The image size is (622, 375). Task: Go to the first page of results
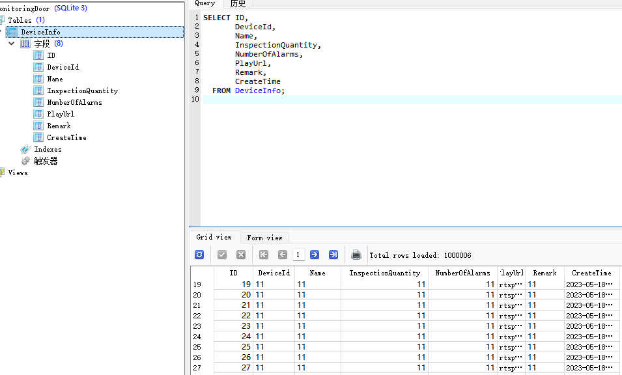point(264,255)
